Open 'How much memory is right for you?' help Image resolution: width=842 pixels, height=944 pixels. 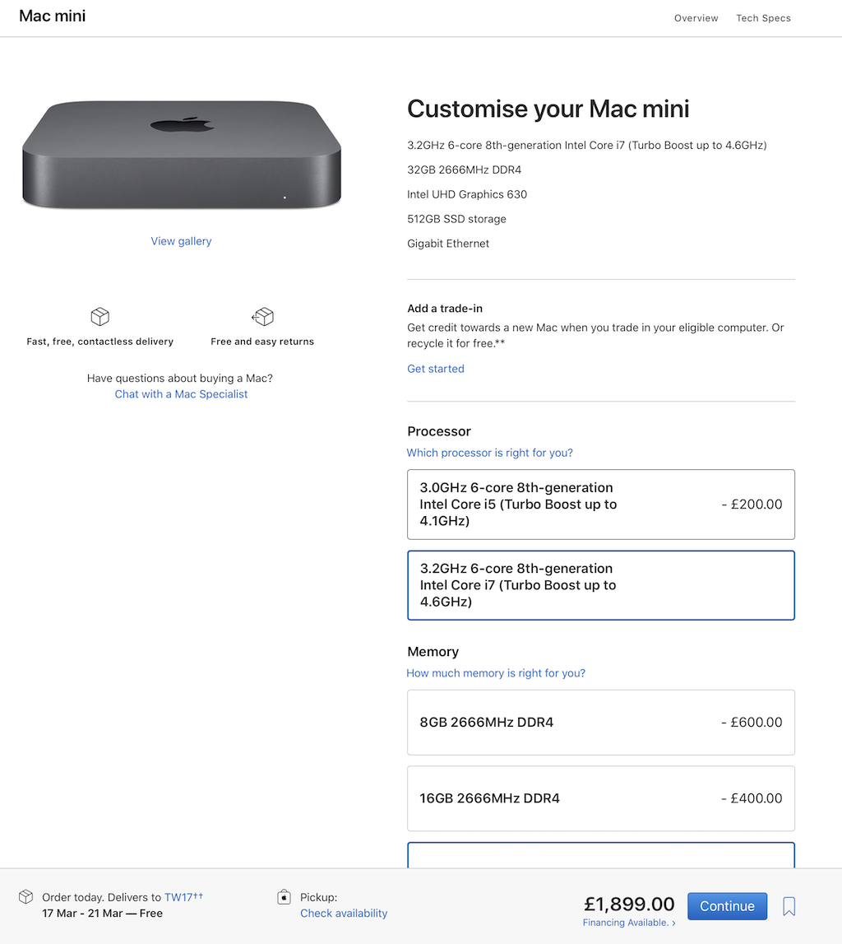coord(496,673)
